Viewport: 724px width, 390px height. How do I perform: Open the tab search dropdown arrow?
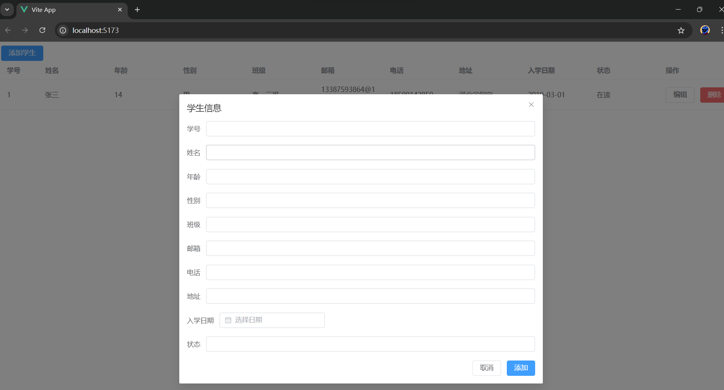tap(7, 10)
